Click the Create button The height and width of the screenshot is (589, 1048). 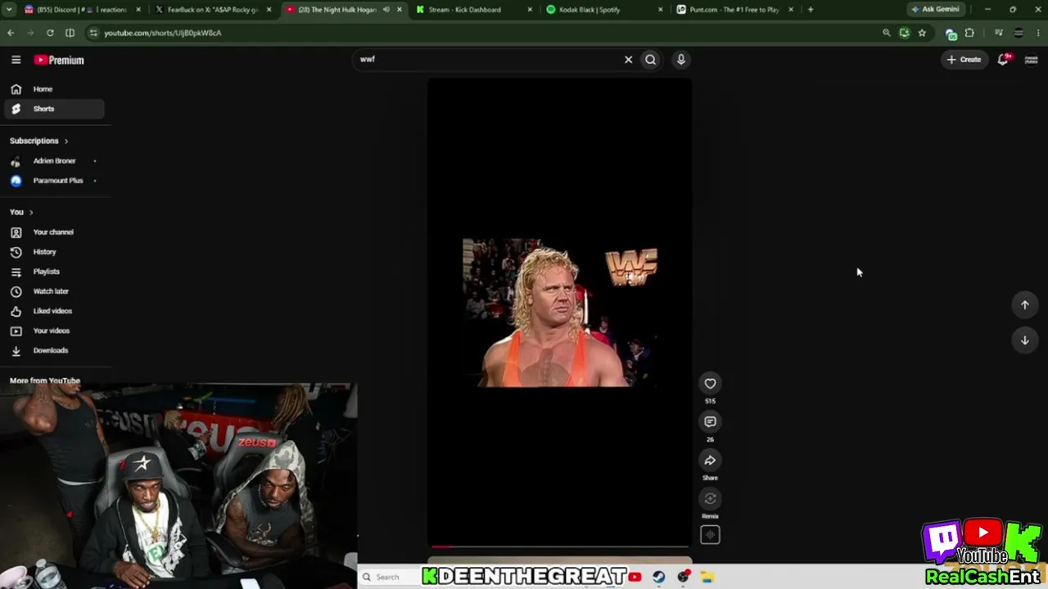pos(964,60)
